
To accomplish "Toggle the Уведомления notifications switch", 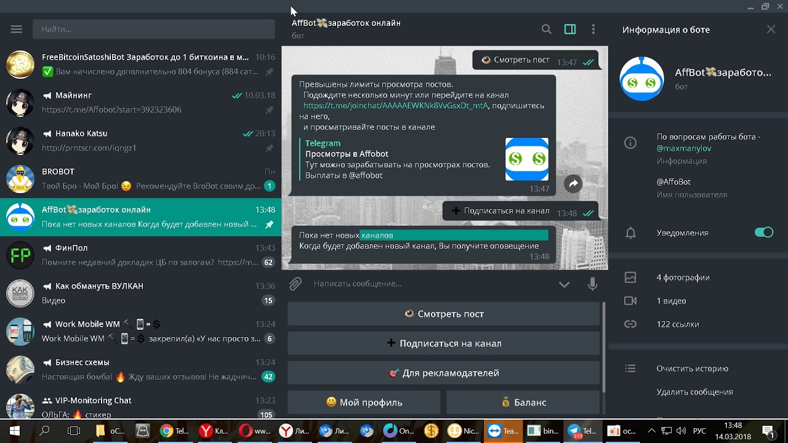I will [x=764, y=233].
